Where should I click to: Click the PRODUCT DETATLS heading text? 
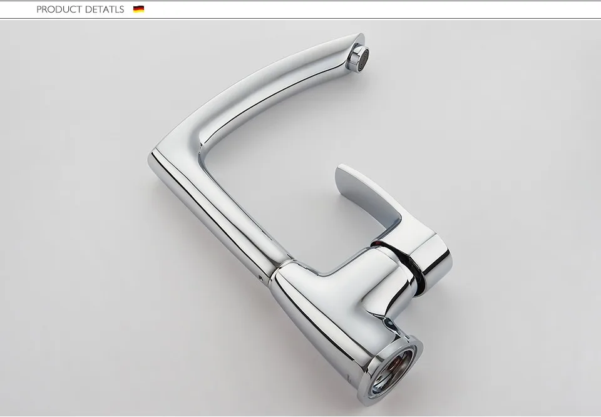click(x=80, y=9)
